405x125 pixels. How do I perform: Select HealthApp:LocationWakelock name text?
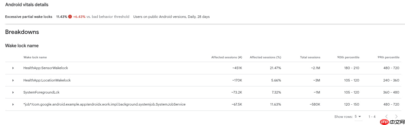pyautogui.click(x=47, y=80)
